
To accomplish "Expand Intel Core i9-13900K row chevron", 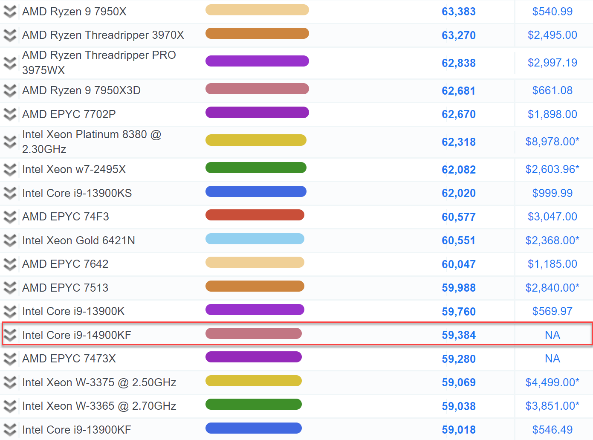I will click(10, 311).
